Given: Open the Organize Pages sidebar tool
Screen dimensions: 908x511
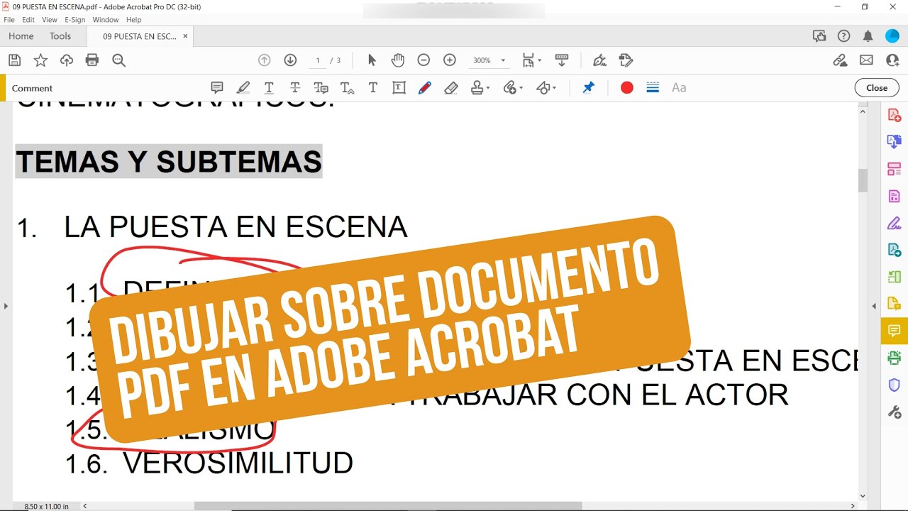Looking at the screenshot, I should click(x=894, y=169).
